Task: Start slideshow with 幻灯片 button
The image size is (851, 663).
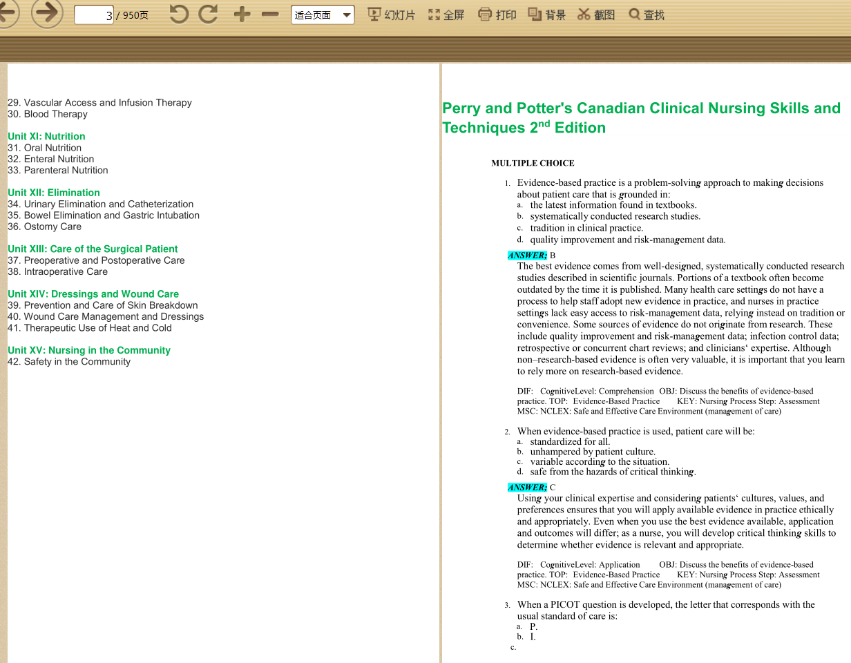Action: pos(391,15)
